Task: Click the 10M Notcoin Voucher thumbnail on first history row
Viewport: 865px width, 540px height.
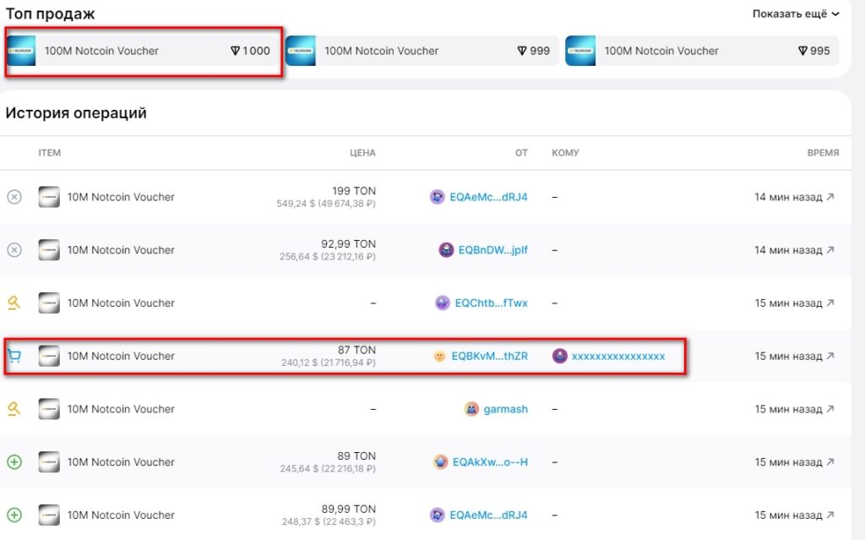Action: 50,197
